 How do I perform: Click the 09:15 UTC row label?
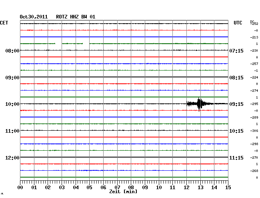click(236, 104)
